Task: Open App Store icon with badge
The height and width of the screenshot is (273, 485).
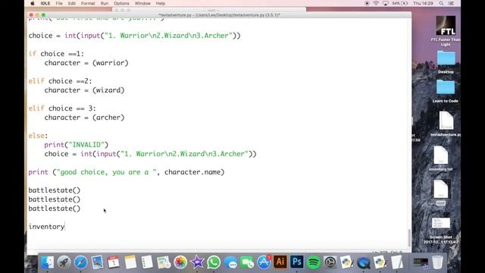Action: pyautogui.click(x=264, y=262)
